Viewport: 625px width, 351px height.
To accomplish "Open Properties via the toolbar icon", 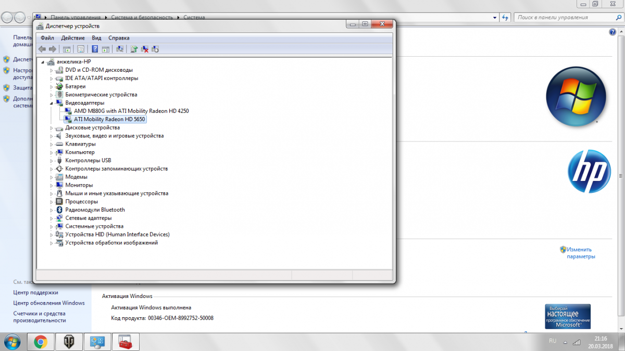I will point(81,49).
